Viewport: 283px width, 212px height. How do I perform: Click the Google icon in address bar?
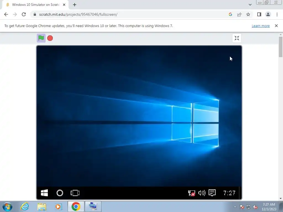(230, 14)
